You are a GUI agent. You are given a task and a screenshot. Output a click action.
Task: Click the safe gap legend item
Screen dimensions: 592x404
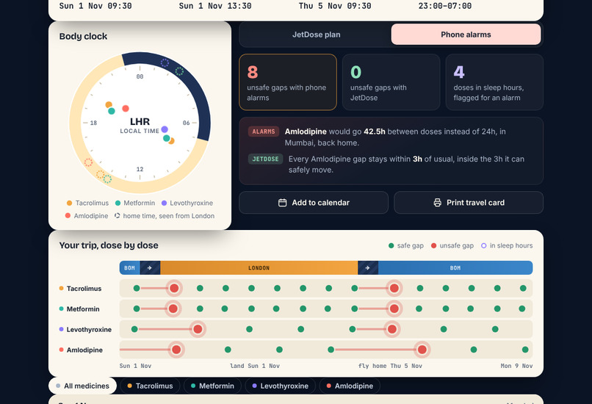[406, 245]
